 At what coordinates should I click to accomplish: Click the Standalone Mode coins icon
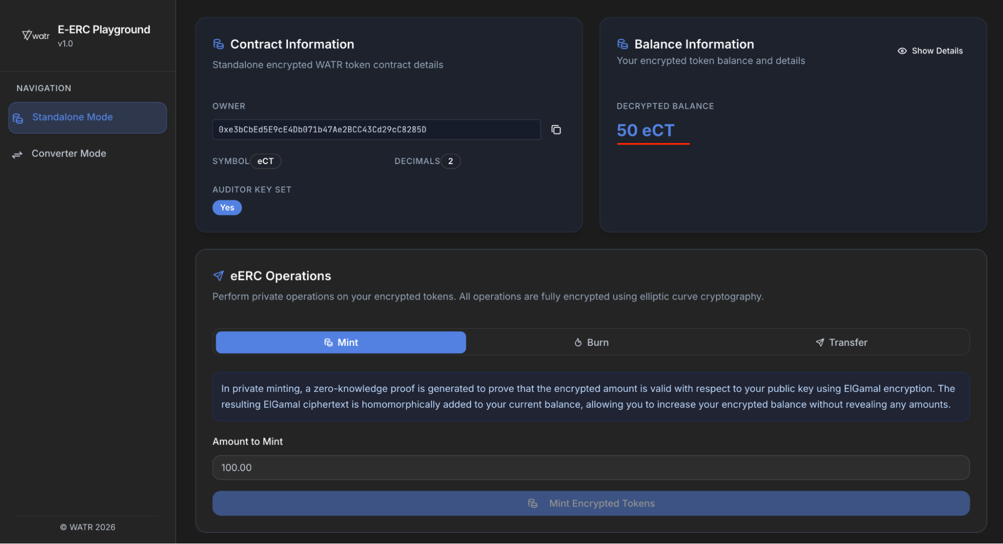click(18, 118)
